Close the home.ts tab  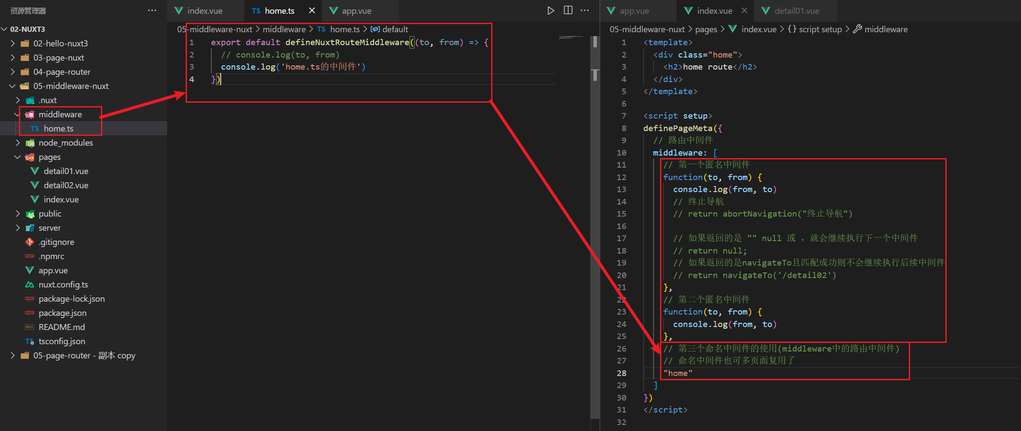coord(312,10)
